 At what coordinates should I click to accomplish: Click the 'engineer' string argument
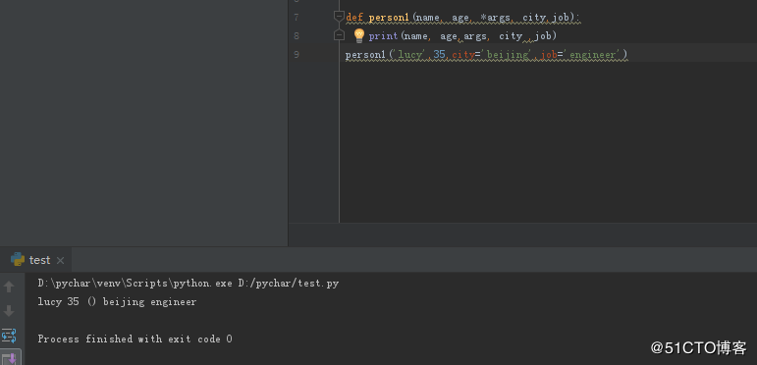pos(592,55)
